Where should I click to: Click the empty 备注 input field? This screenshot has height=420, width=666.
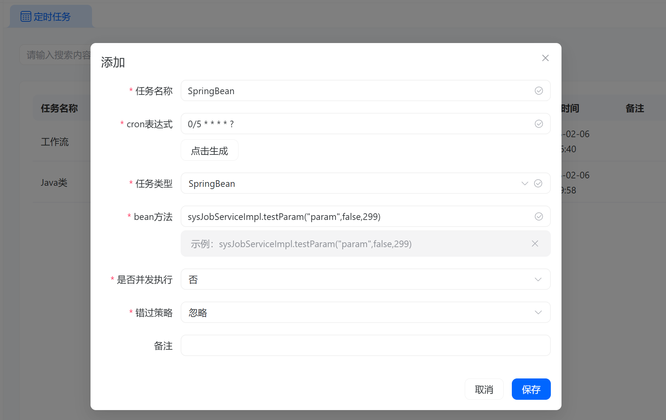click(365, 346)
